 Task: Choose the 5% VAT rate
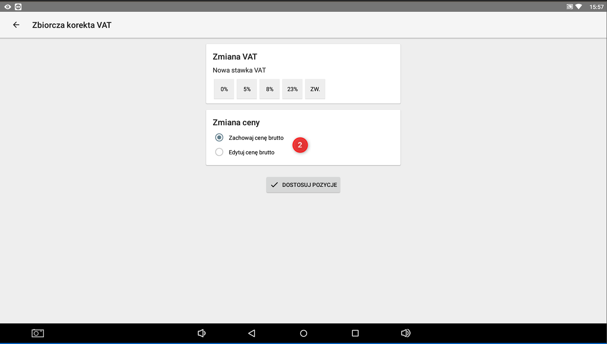pos(247,89)
